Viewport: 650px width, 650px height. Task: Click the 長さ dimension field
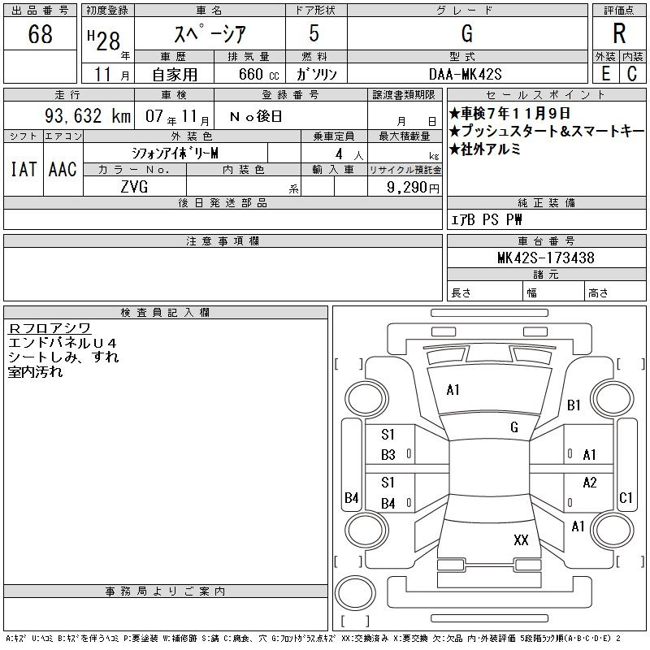(x=484, y=292)
